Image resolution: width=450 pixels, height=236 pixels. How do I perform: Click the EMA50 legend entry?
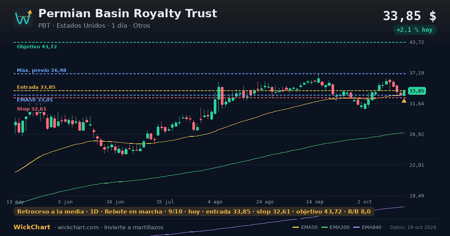tap(305, 227)
